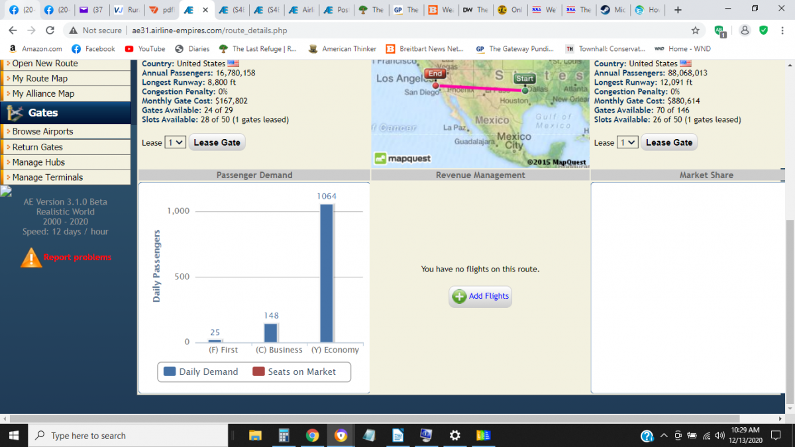
Task: Open New Route from the sidebar
Action: (66, 64)
